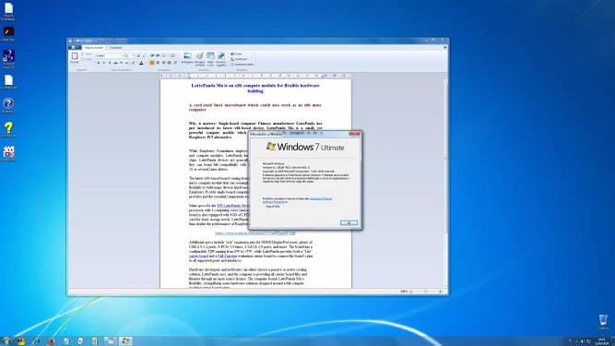Image resolution: width=615 pixels, height=346 pixels.
Task: Open the paragraph settings icon
Action: (x=175, y=63)
